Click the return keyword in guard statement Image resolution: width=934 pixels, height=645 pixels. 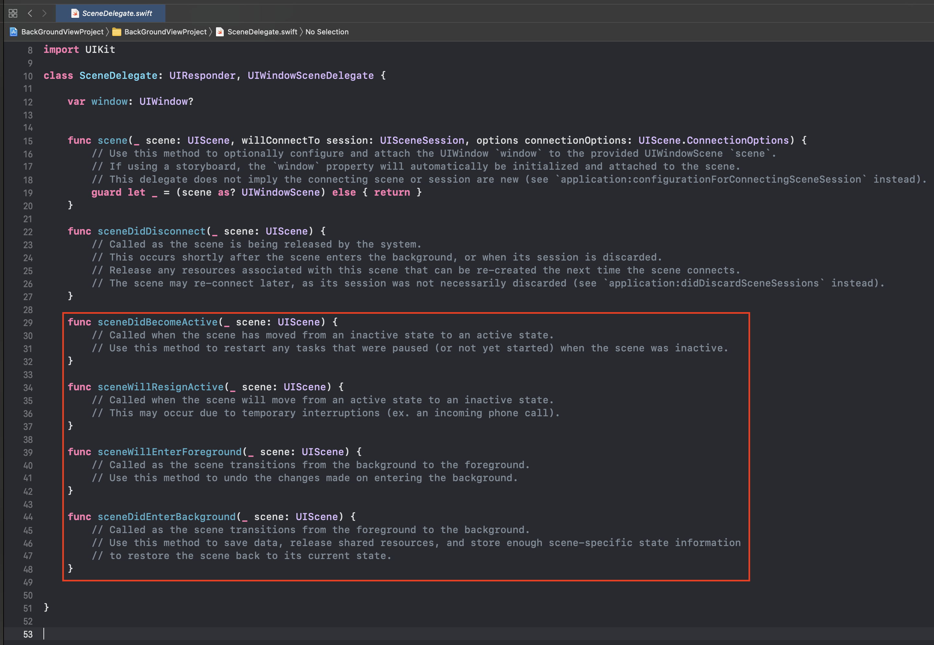click(391, 192)
